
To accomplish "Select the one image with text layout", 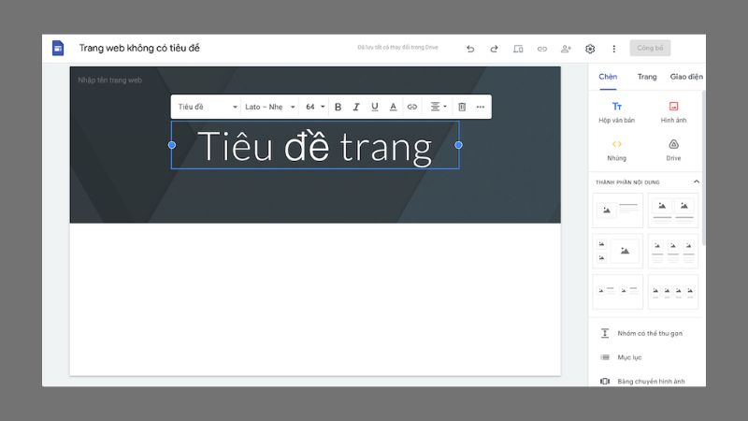I will (x=618, y=210).
